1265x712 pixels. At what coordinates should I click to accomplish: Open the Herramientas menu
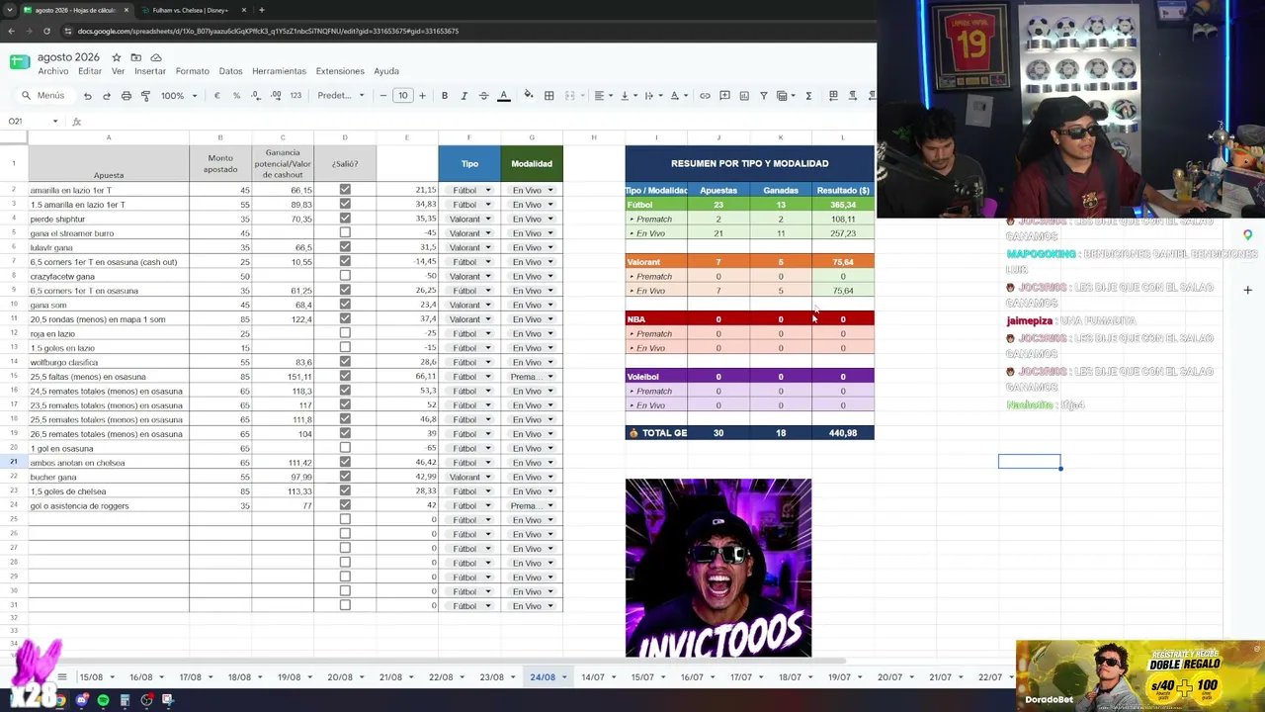pos(279,71)
